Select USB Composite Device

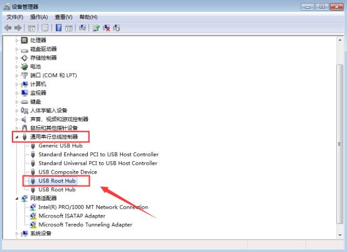click(68, 172)
